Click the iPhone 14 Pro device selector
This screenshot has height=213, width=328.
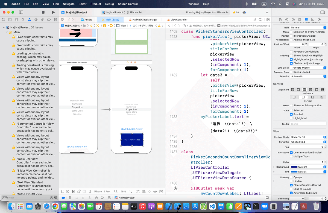pyautogui.click(x=102, y=191)
